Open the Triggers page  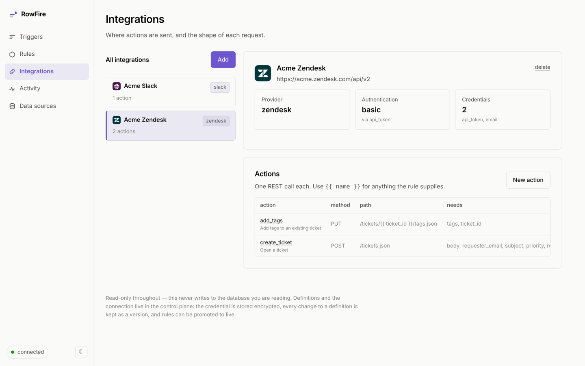tap(47, 37)
